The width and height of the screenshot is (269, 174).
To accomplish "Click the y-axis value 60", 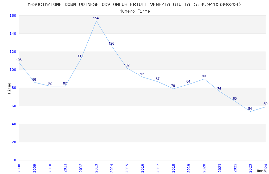I will point(14,106).
